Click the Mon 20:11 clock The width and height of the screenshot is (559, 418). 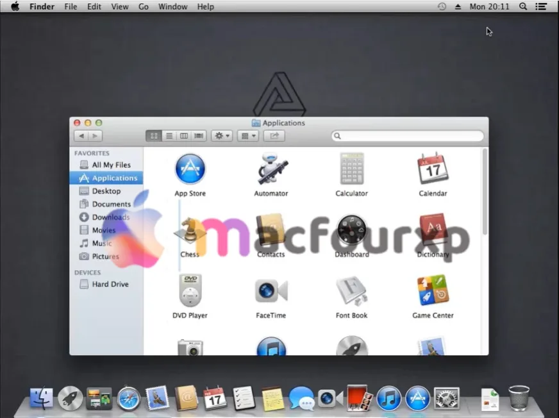pyautogui.click(x=490, y=6)
